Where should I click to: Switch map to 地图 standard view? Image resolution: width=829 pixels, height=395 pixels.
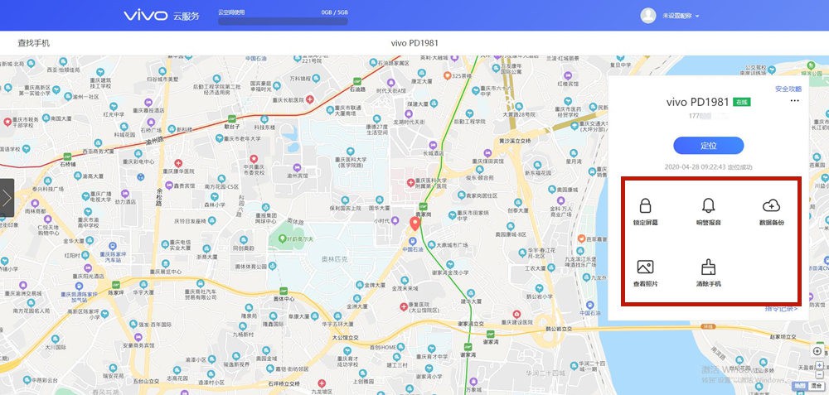802,386
